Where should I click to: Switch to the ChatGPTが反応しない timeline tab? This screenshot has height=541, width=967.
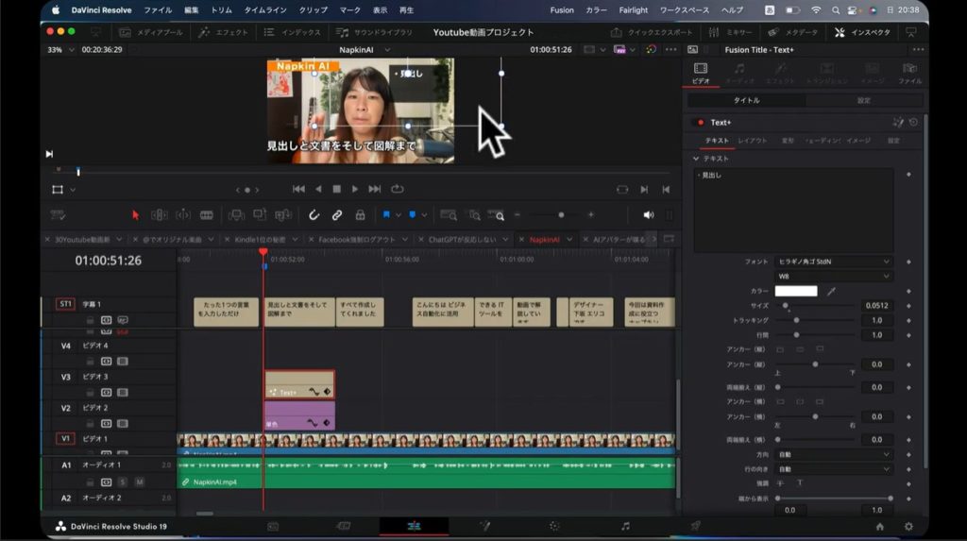pos(464,240)
